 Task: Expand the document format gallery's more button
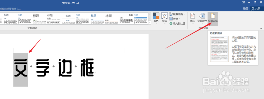[150, 23]
